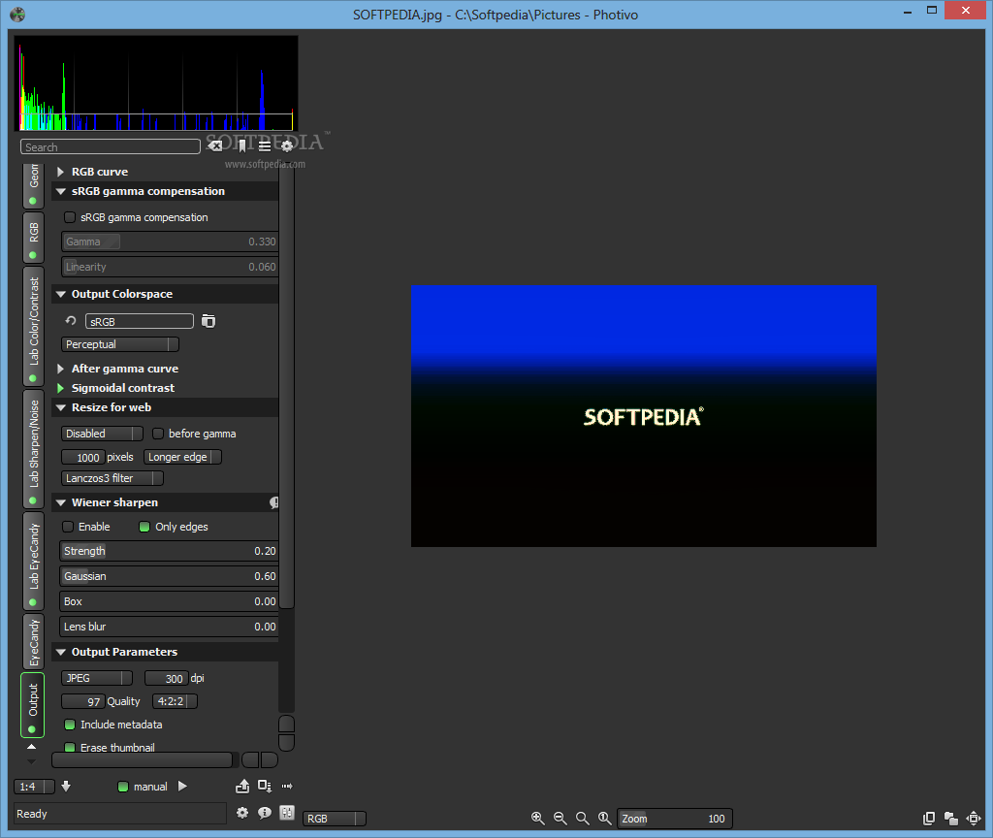Click the reset icon beside sRGB field
This screenshot has width=993, height=838.
(70, 321)
